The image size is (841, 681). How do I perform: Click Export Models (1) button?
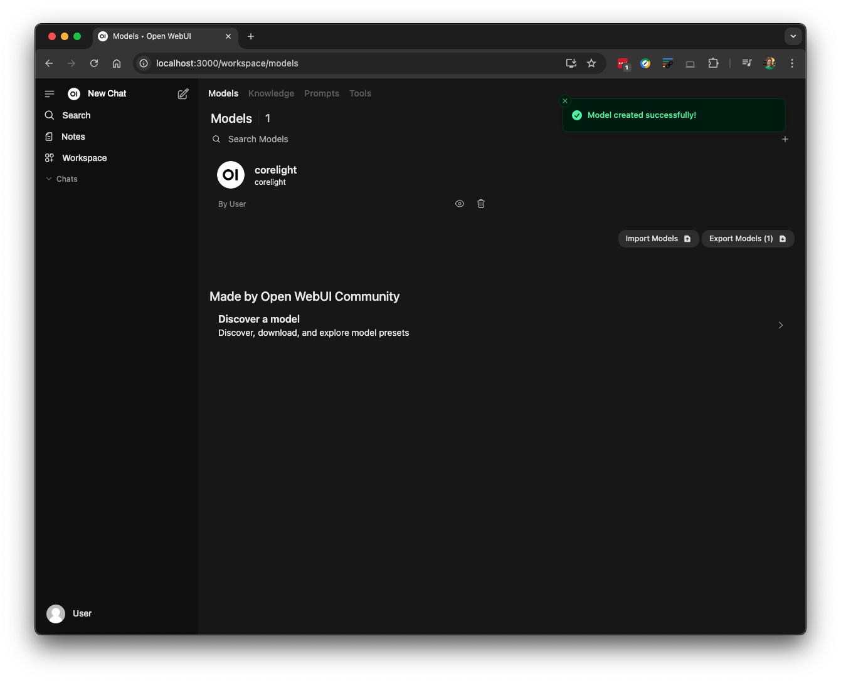point(748,239)
